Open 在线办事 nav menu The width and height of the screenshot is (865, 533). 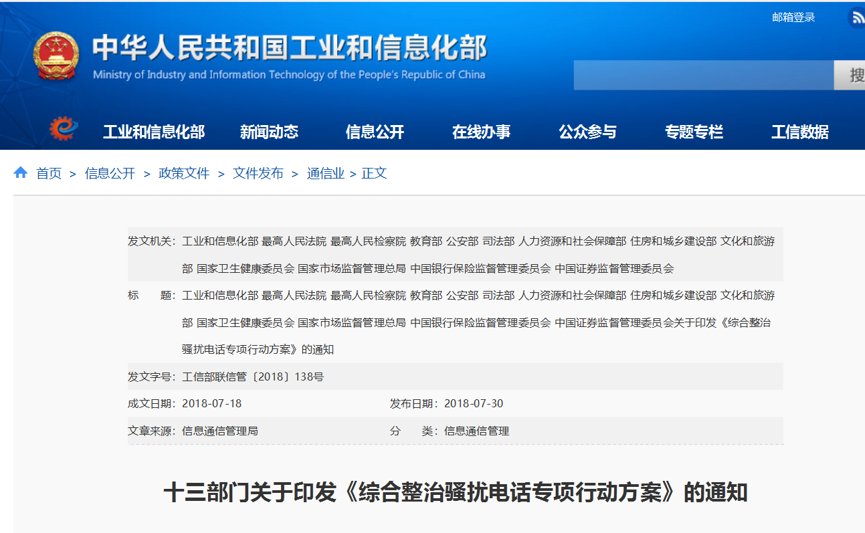point(481,132)
